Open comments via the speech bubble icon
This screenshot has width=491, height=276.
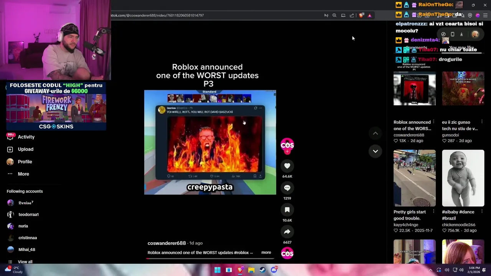coord(287,188)
